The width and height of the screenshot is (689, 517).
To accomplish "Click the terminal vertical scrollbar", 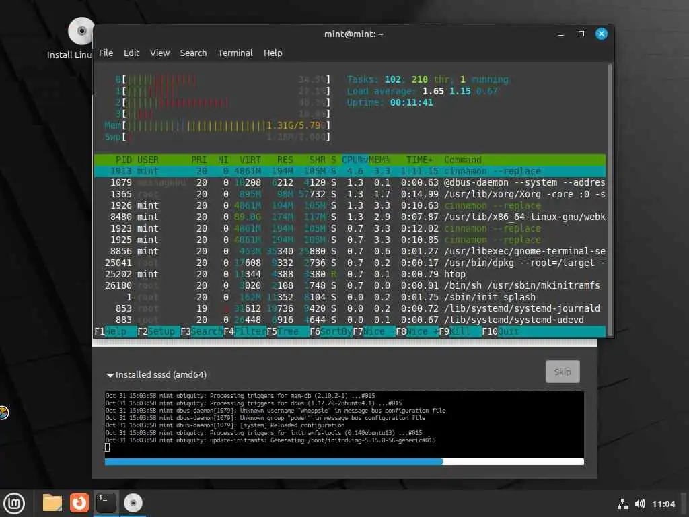I will click(x=610, y=200).
